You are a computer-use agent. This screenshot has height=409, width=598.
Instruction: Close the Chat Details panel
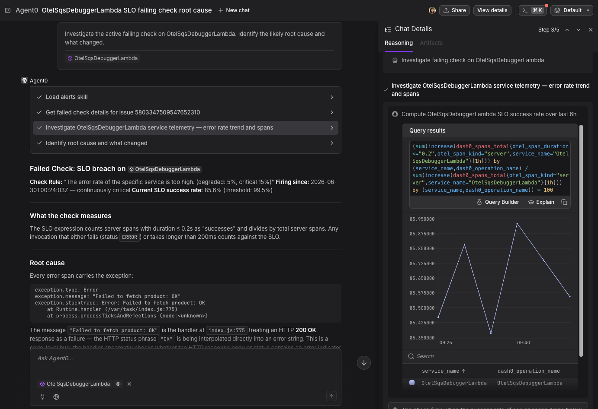pos(591,30)
